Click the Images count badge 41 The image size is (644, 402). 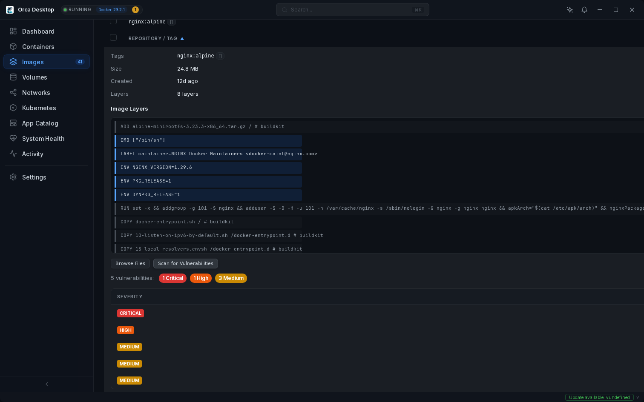pos(80,62)
